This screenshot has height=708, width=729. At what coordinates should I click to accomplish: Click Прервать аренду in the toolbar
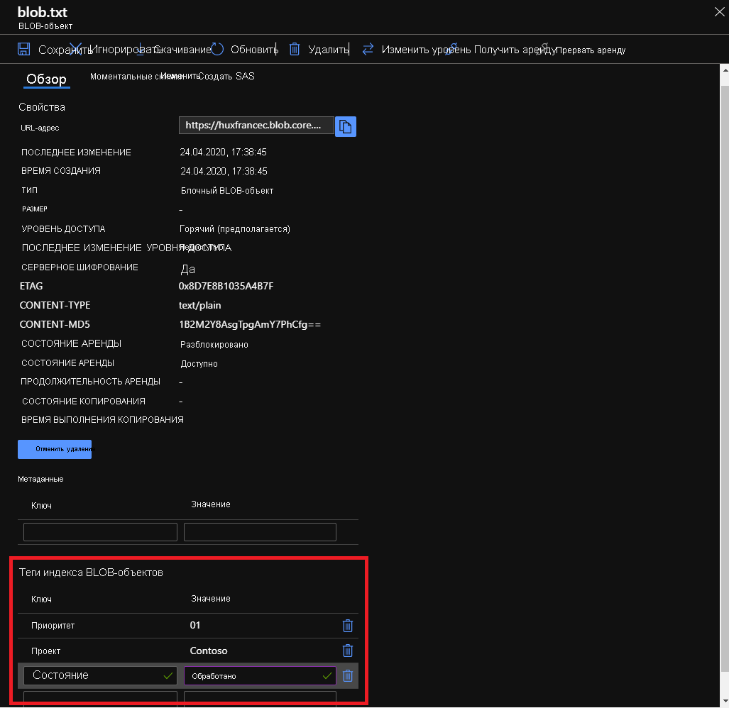591,50
